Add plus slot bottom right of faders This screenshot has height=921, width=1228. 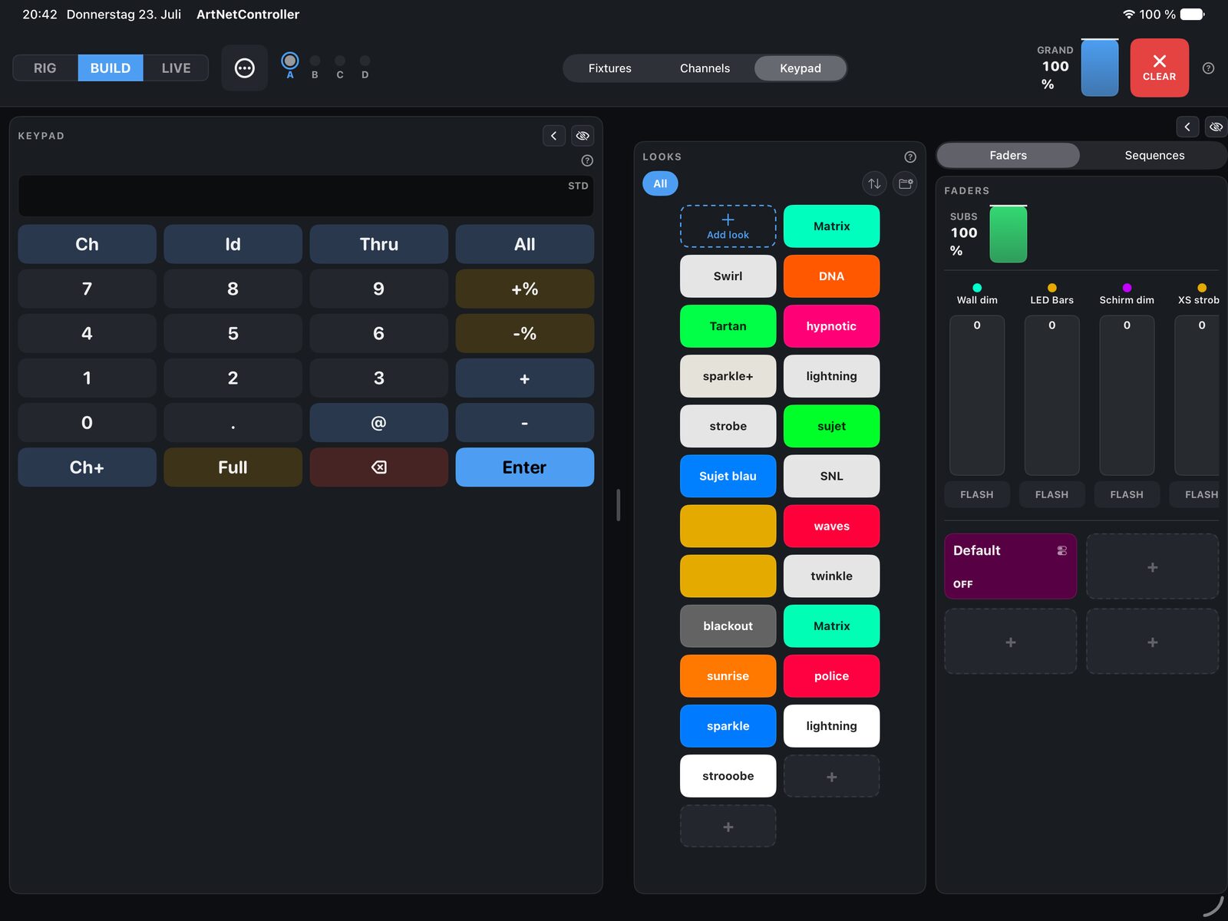click(x=1152, y=642)
